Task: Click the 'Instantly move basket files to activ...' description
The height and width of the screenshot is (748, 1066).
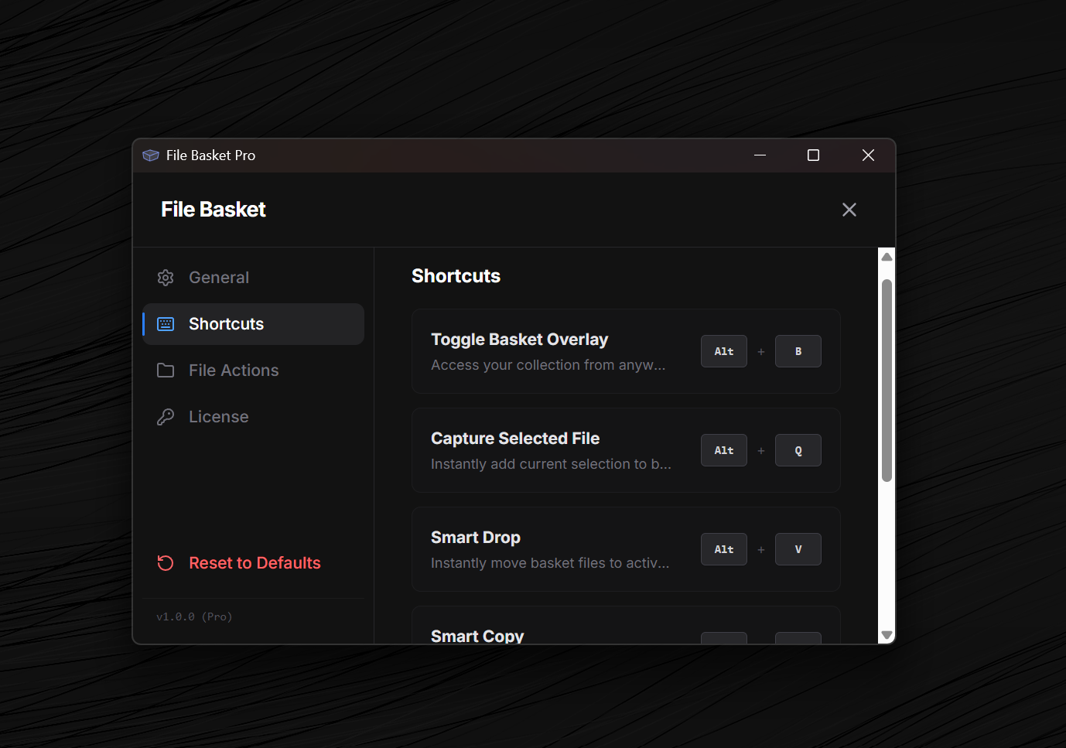Action: pos(550,563)
